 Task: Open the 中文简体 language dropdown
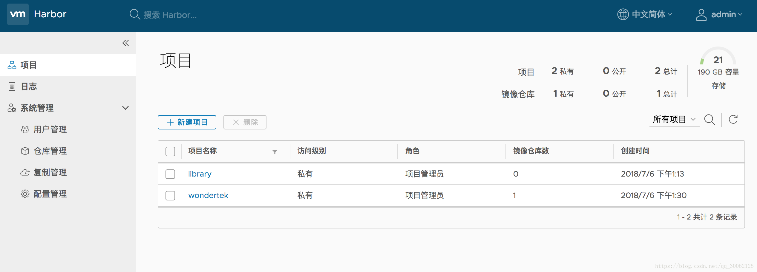pyautogui.click(x=645, y=14)
